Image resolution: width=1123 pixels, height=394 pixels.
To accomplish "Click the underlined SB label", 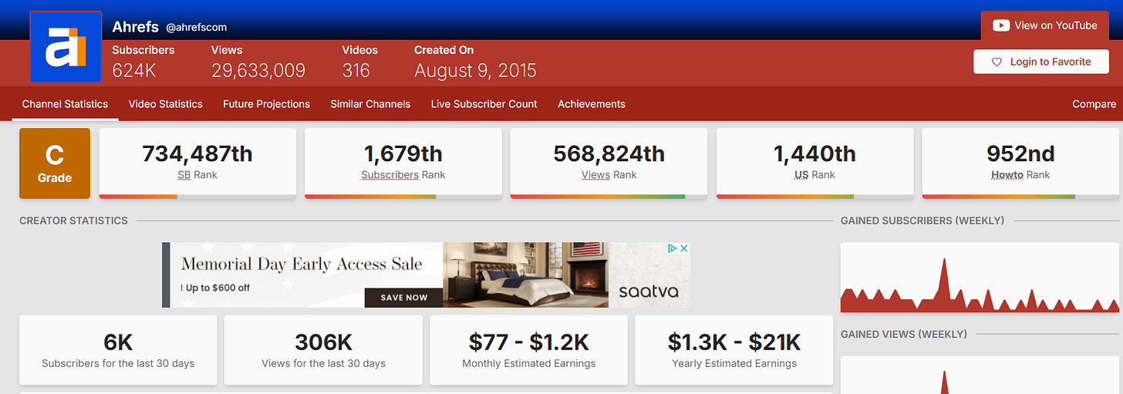I will pyautogui.click(x=184, y=175).
